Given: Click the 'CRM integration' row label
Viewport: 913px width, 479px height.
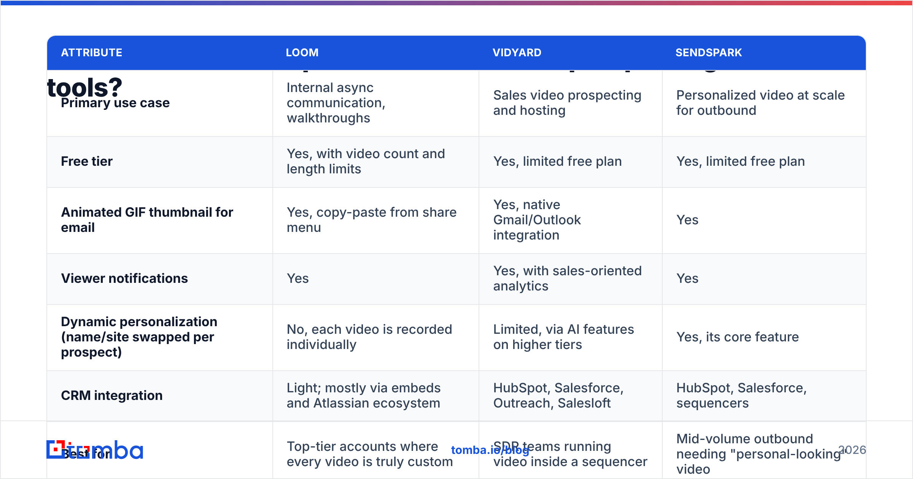Looking at the screenshot, I should (112, 396).
